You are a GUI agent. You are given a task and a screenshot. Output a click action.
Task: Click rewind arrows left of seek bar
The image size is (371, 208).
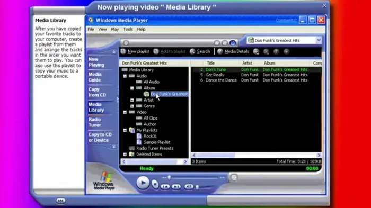[x=164, y=177]
